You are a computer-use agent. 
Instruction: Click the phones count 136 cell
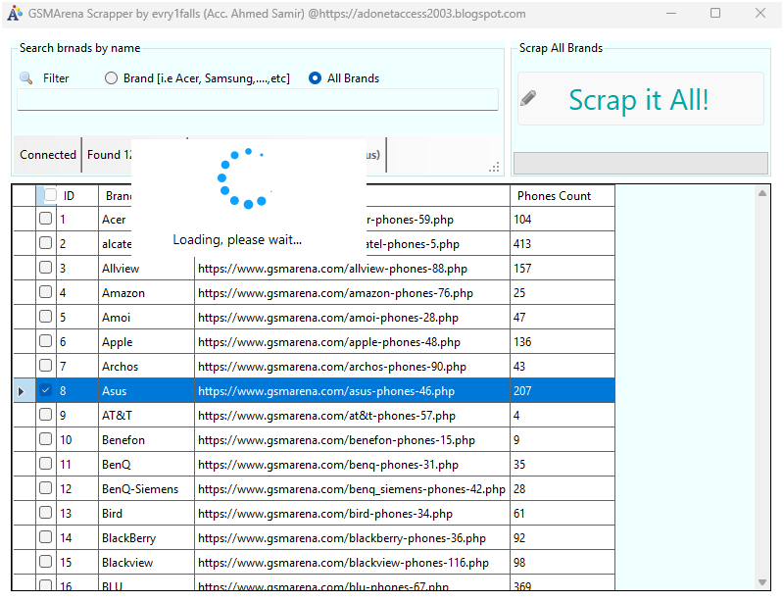(x=562, y=342)
